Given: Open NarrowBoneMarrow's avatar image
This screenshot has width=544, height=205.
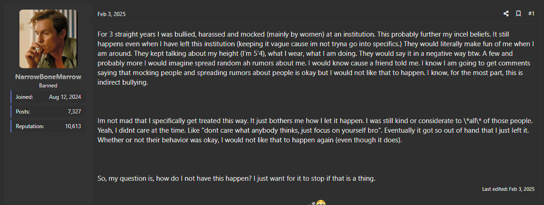Looking at the screenshot, I should click(48, 39).
